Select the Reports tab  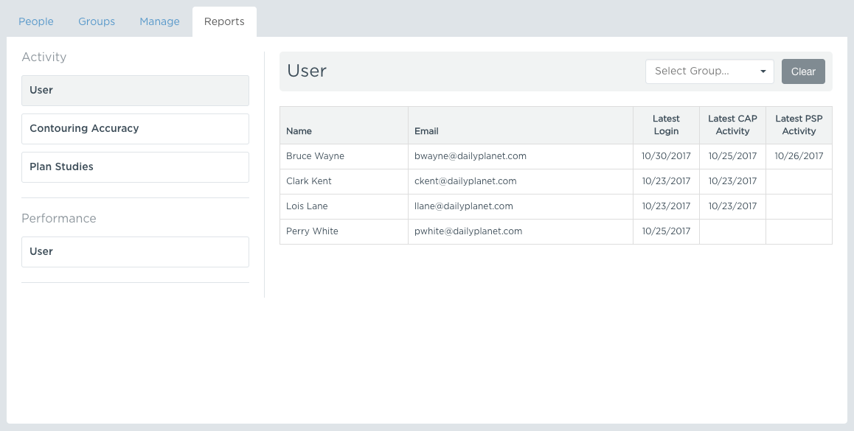(223, 21)
